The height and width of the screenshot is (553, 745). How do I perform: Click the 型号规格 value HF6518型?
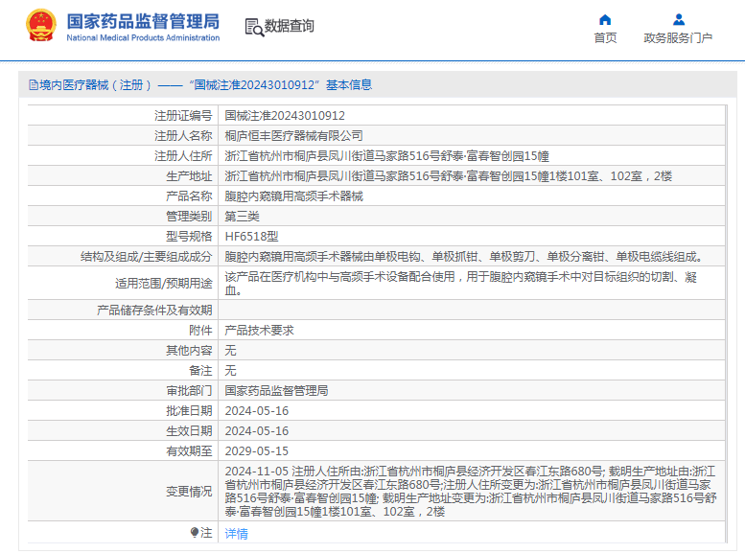click(251, 237)
